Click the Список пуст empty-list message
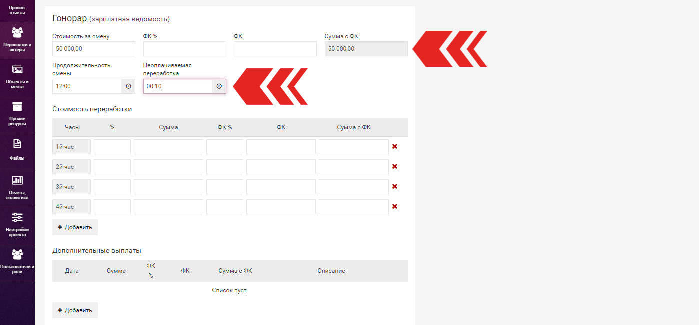The height and width of the screenshot is (325, 699). [229, 290]
